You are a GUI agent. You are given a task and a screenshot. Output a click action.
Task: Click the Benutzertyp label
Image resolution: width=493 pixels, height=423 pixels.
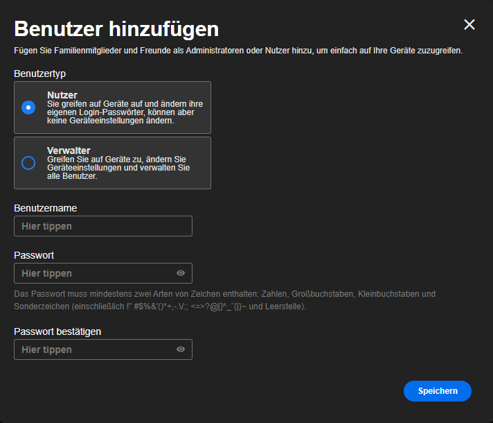[40, 74]
